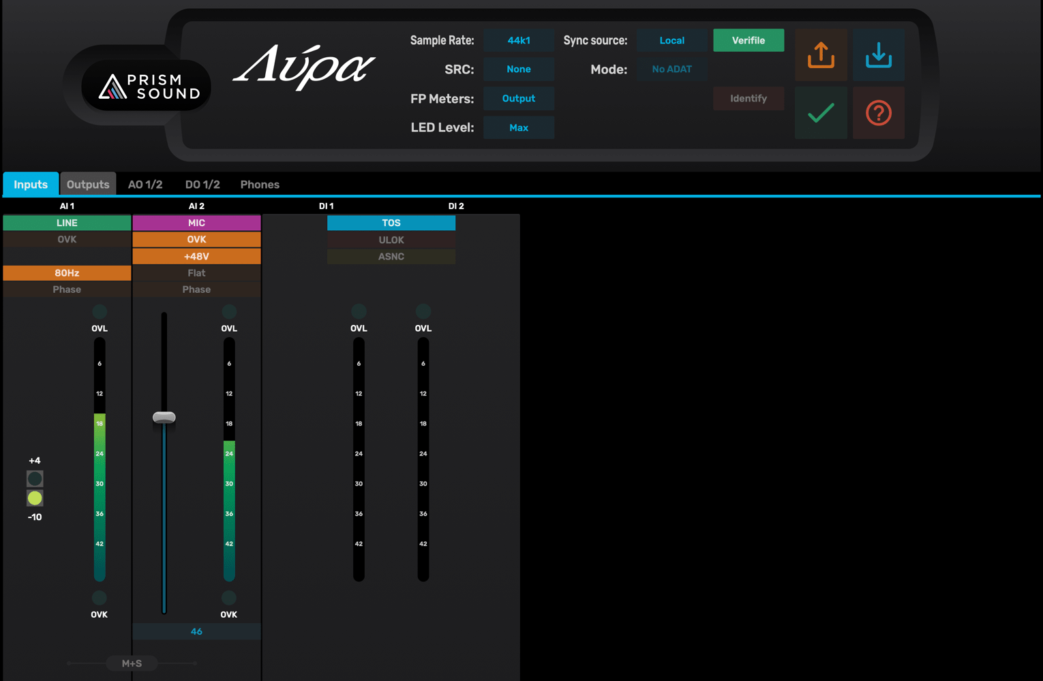The width and height of the screenshot is (1043, 681).
Task: Open Mode No ADAT dropdown
Action: coord(672,69)
